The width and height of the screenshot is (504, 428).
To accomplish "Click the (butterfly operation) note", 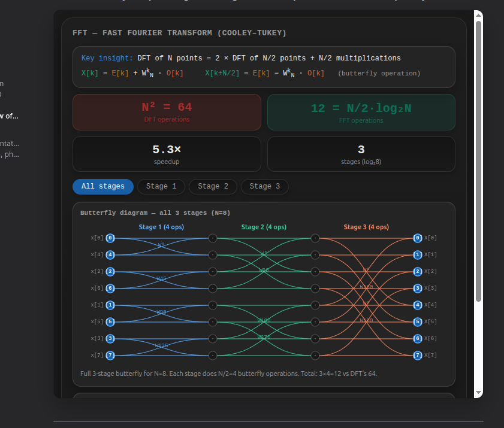I will [379, 73].
